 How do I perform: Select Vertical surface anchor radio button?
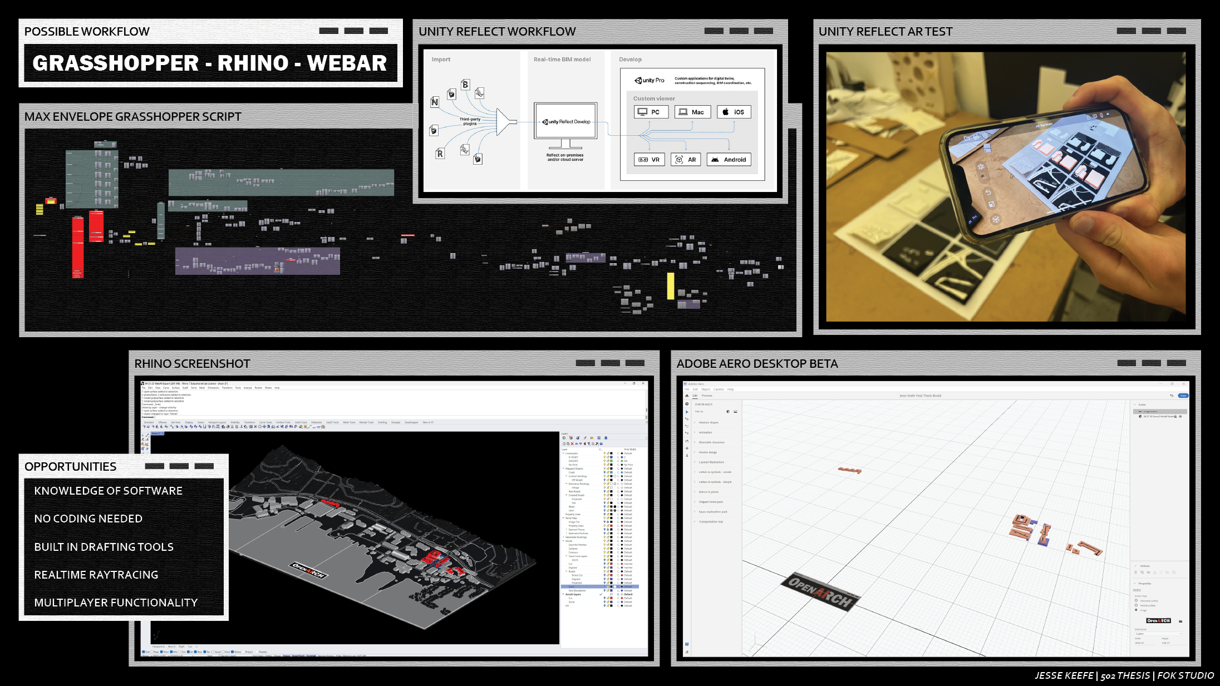(x=1136, y=605)
